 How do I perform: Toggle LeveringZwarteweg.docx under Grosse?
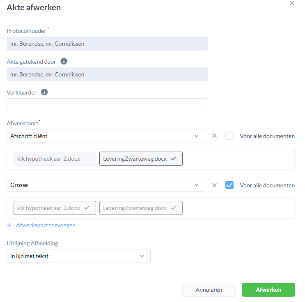coord(141,208)
